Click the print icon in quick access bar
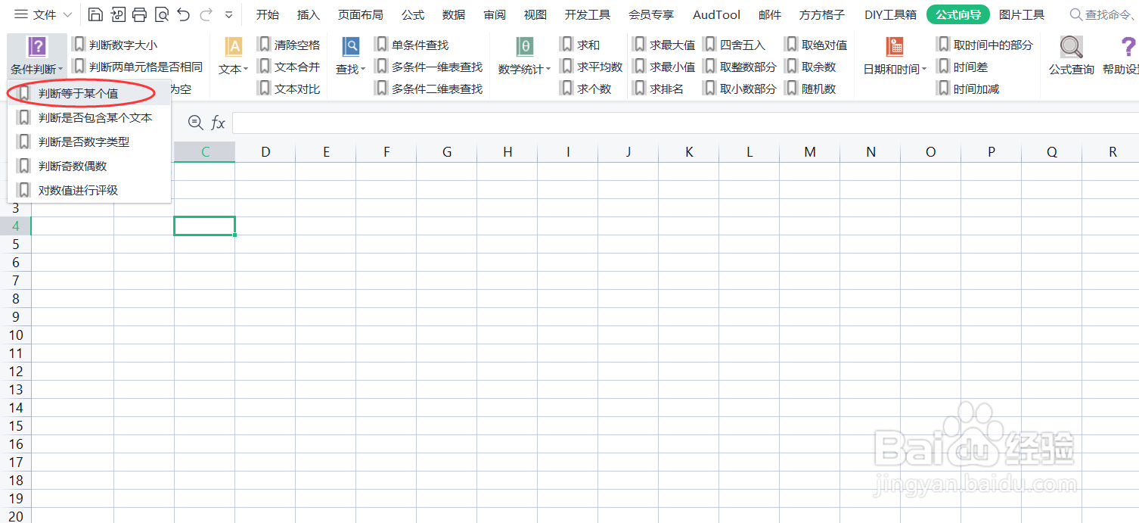The height and width of the screenshot is (523, 1139). click(139, 14)
